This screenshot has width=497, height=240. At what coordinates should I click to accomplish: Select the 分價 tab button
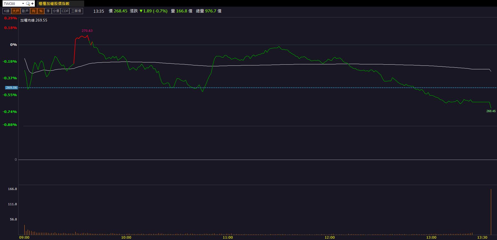click(x=56, y=11)
